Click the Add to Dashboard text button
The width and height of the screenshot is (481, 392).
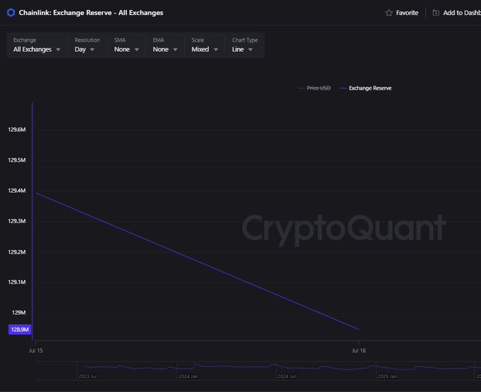coord(462,13)
